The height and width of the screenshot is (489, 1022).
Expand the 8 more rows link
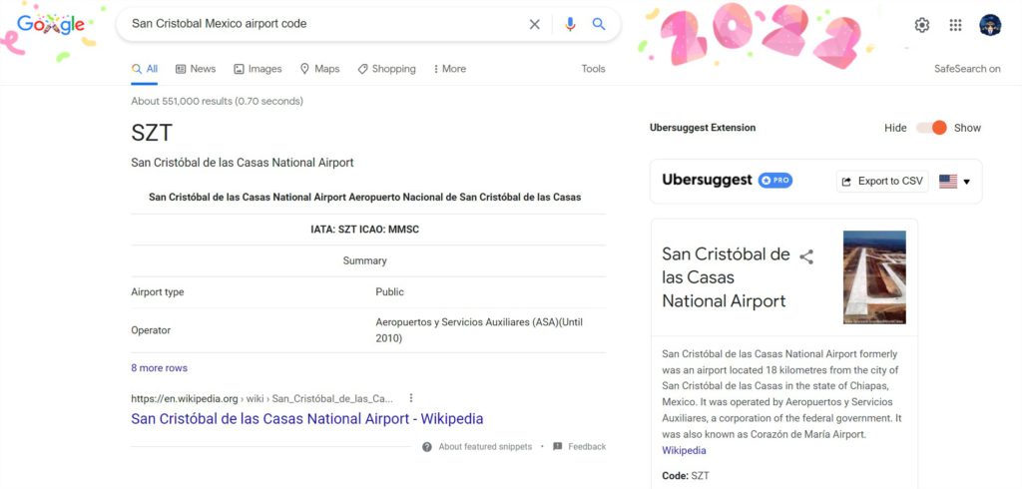coord(159,367)
